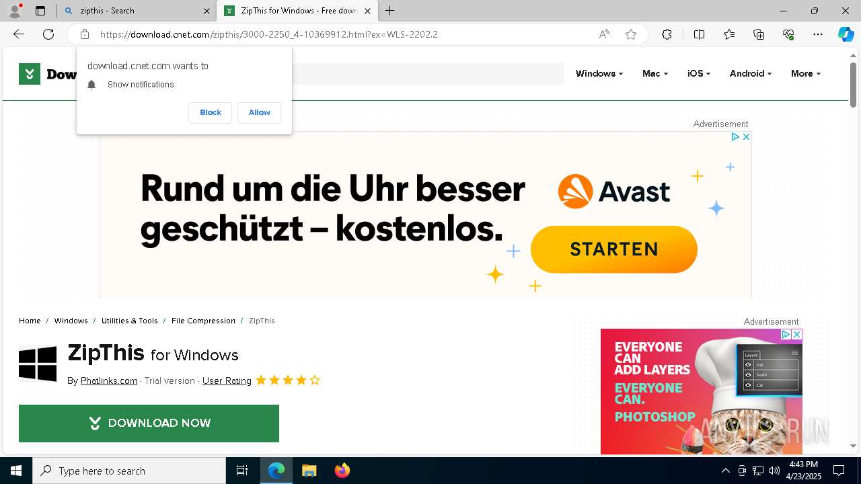Go to Home breadcrumb

coord(30,321)
